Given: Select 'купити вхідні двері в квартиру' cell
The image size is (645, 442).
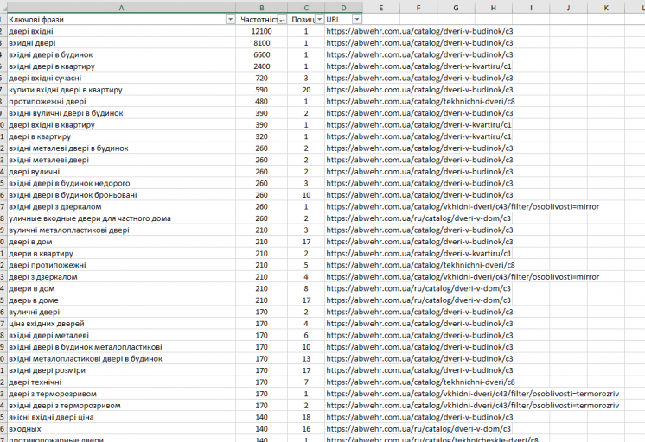Looking at the screenshot, I should click(x=121, y=90).
